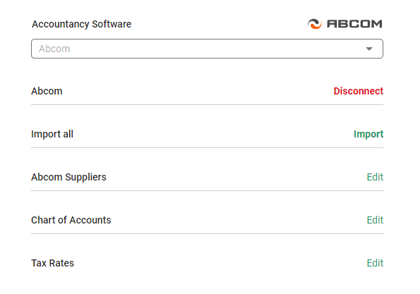Screen dimensions: 420x294
Task: Open the Accountancy Software combo box
Action: coord(207,49)
